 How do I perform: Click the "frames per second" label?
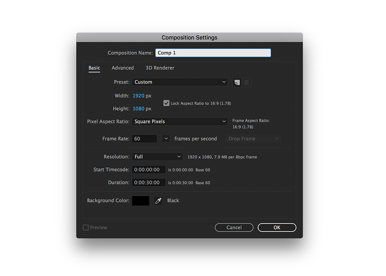[x=196, y=139]
